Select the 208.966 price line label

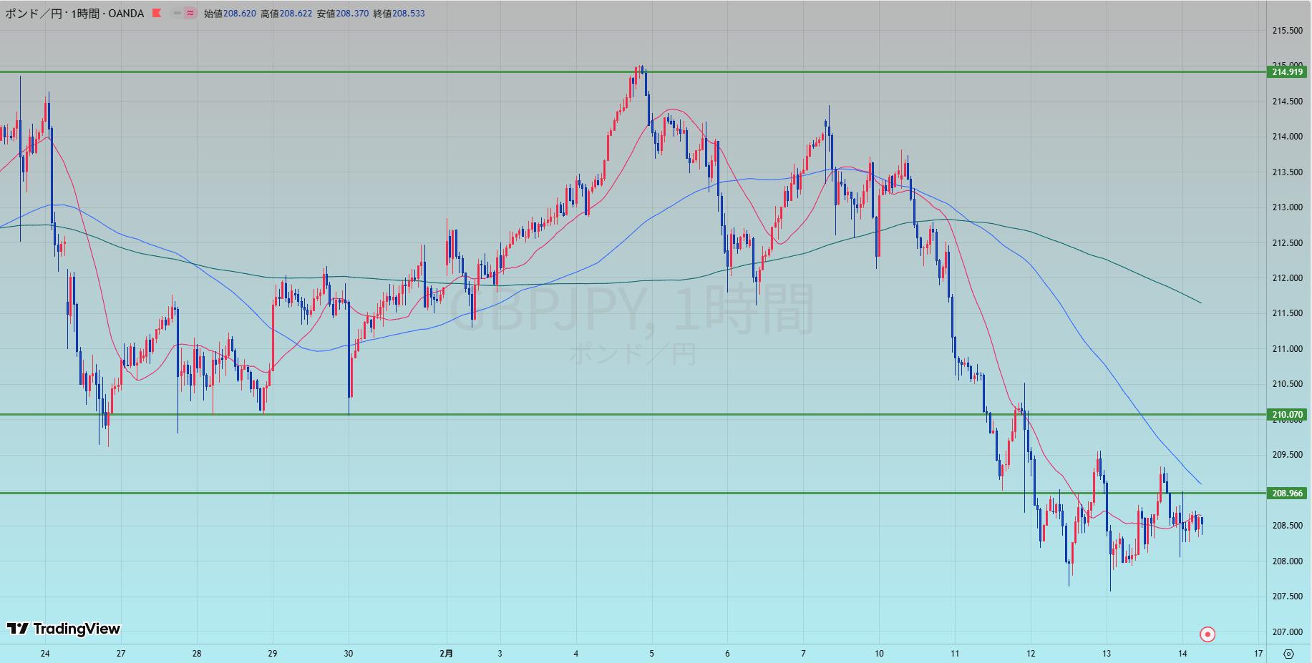1287,493
